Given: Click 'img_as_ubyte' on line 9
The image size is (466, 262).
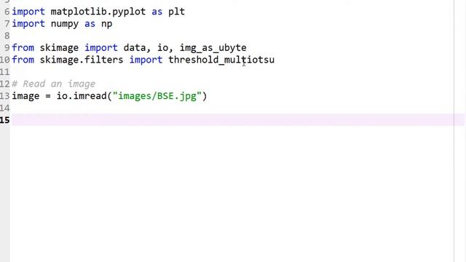Looking at the screenshot, I should [x=213, y=48].
